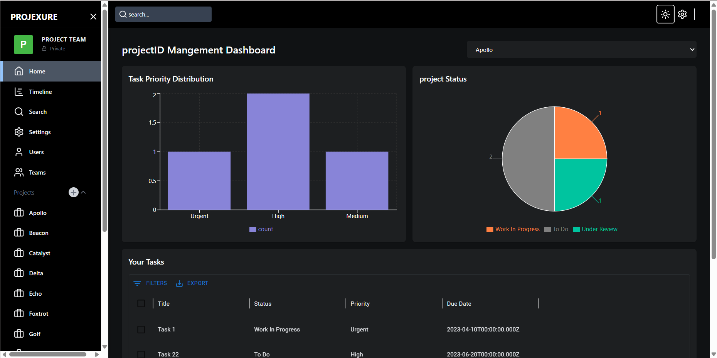Click the Urgent priority bar in chart

(x=199, y=181)
